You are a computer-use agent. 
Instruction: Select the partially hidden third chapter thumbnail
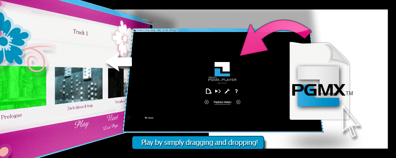coord(116,83)
